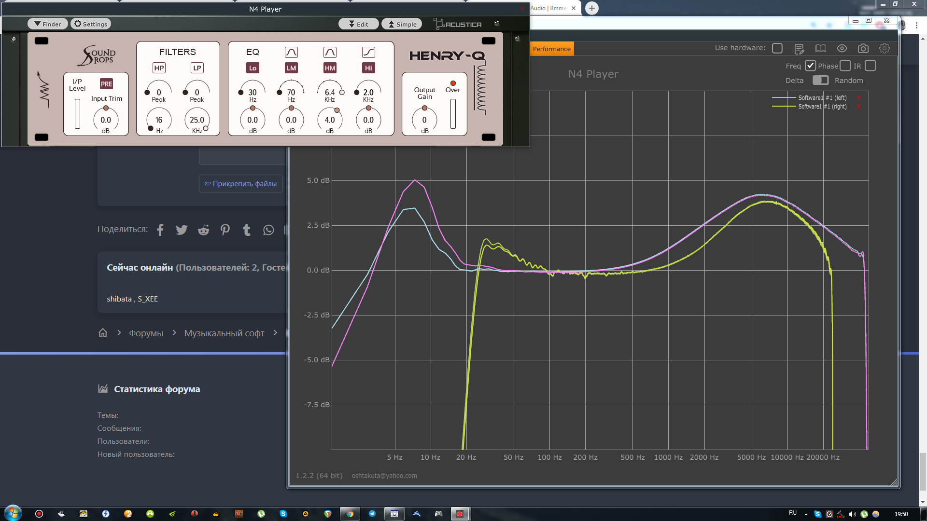This screenshot has width=927, height=521.
Task: Enable the Phase checkbox
Action: pyautogui.click(x=845, y=66)
